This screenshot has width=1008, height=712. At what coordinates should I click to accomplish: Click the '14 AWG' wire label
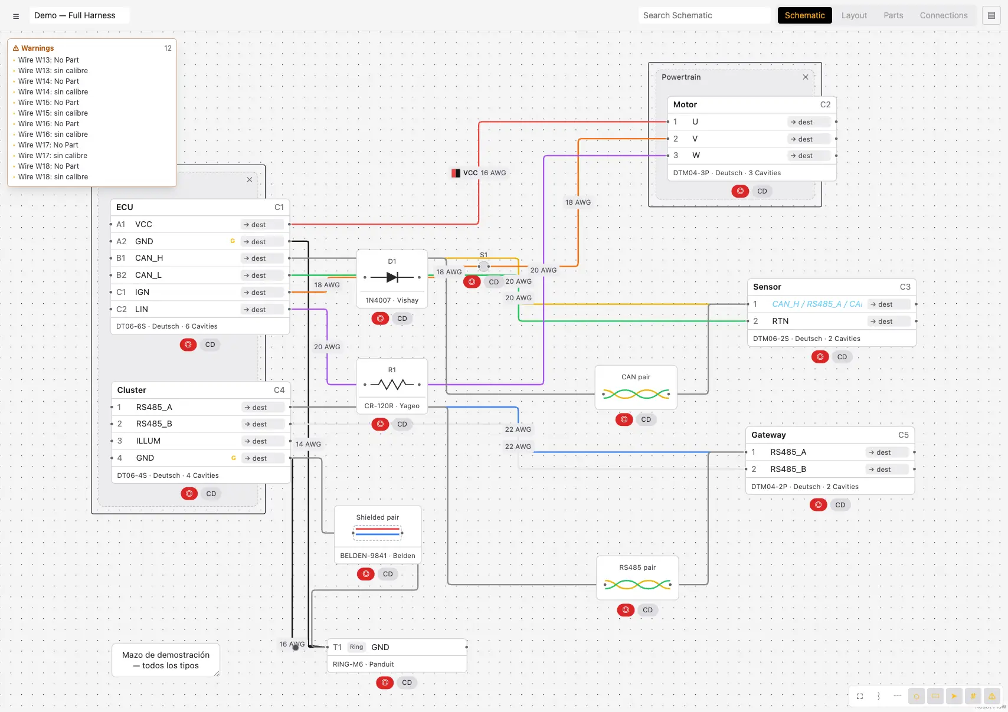[x=308, y=444]
